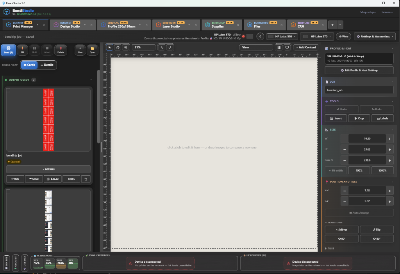Increase the width value with plus
The height and width of the screenshot is (274, 400).
pos(389,139)
